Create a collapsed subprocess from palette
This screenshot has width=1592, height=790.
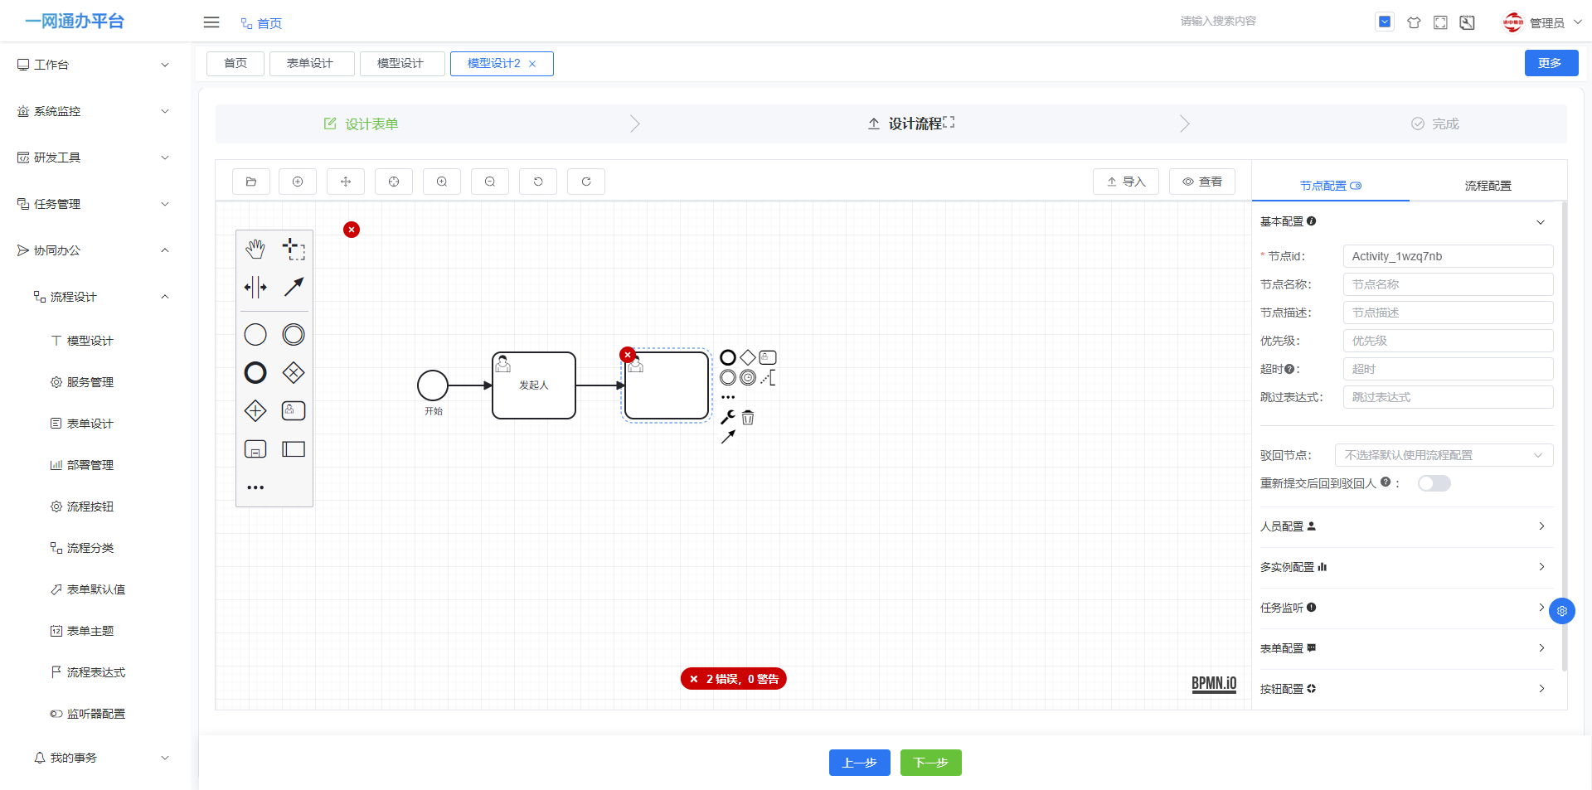coord(255,448)
